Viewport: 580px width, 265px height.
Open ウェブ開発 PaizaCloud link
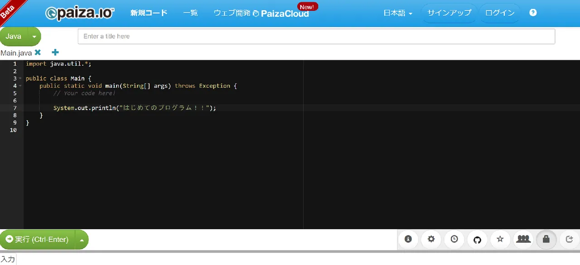coord(261,13)
